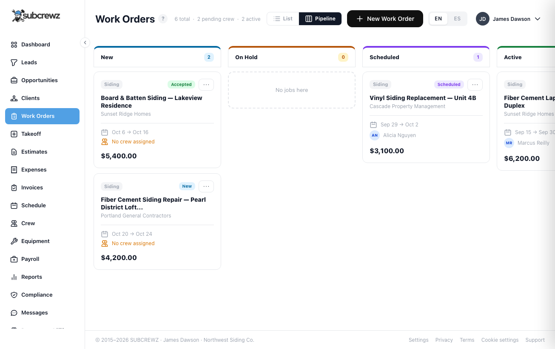
Task: Select EN language option
Action: 438,19
